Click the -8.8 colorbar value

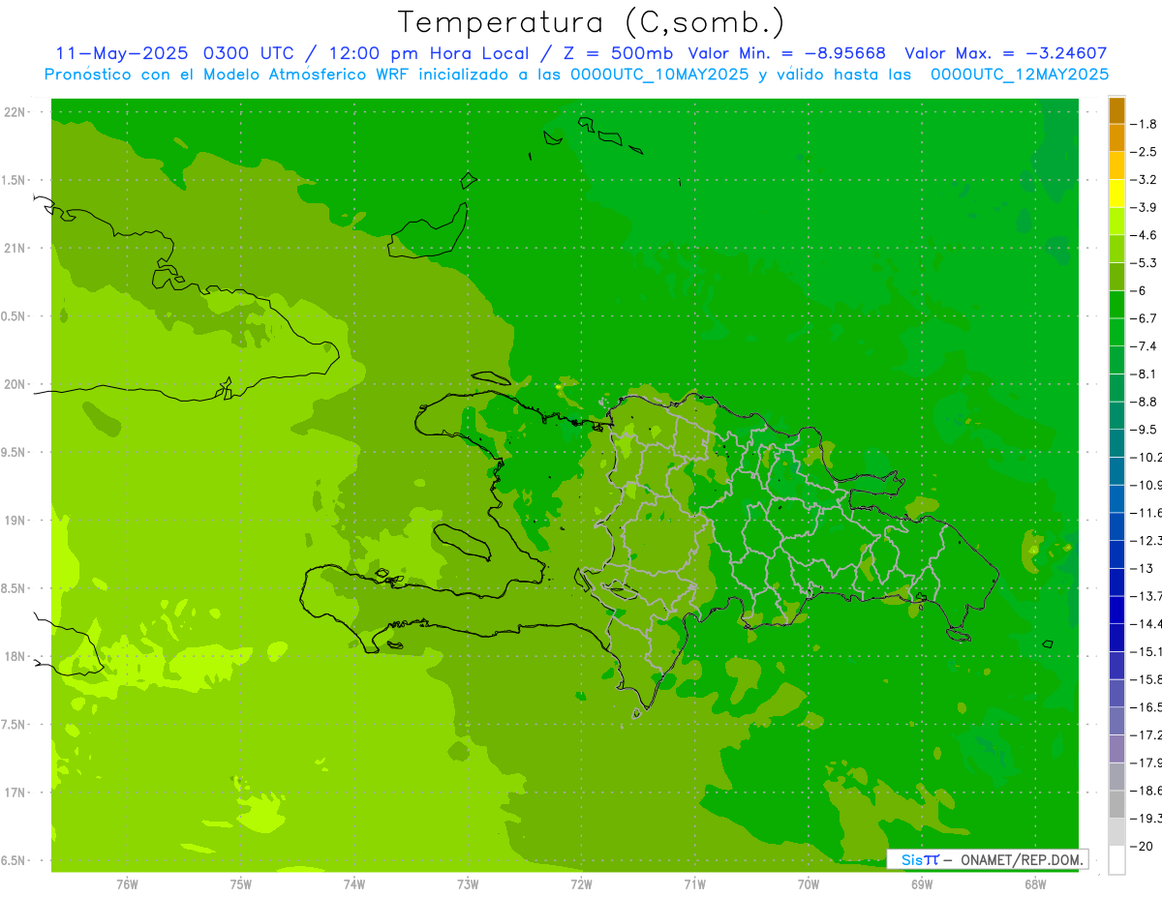(x=1145, y=402)
